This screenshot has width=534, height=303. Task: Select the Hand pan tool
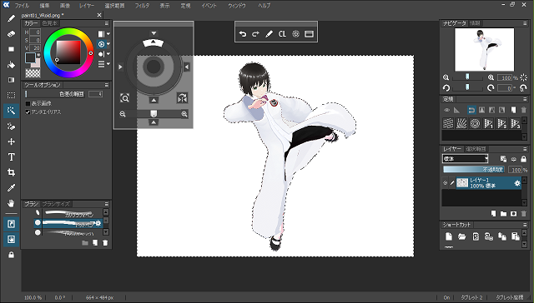point(11,203)
